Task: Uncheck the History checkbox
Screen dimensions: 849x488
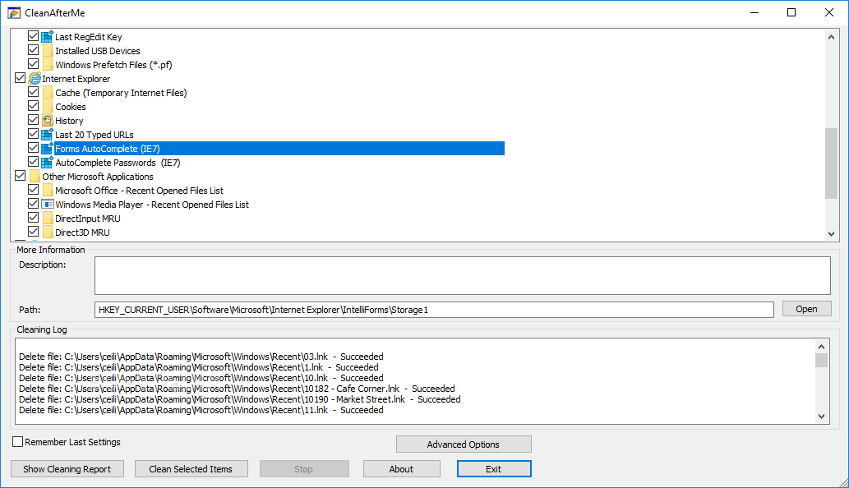Action: [x=33, y=120]
